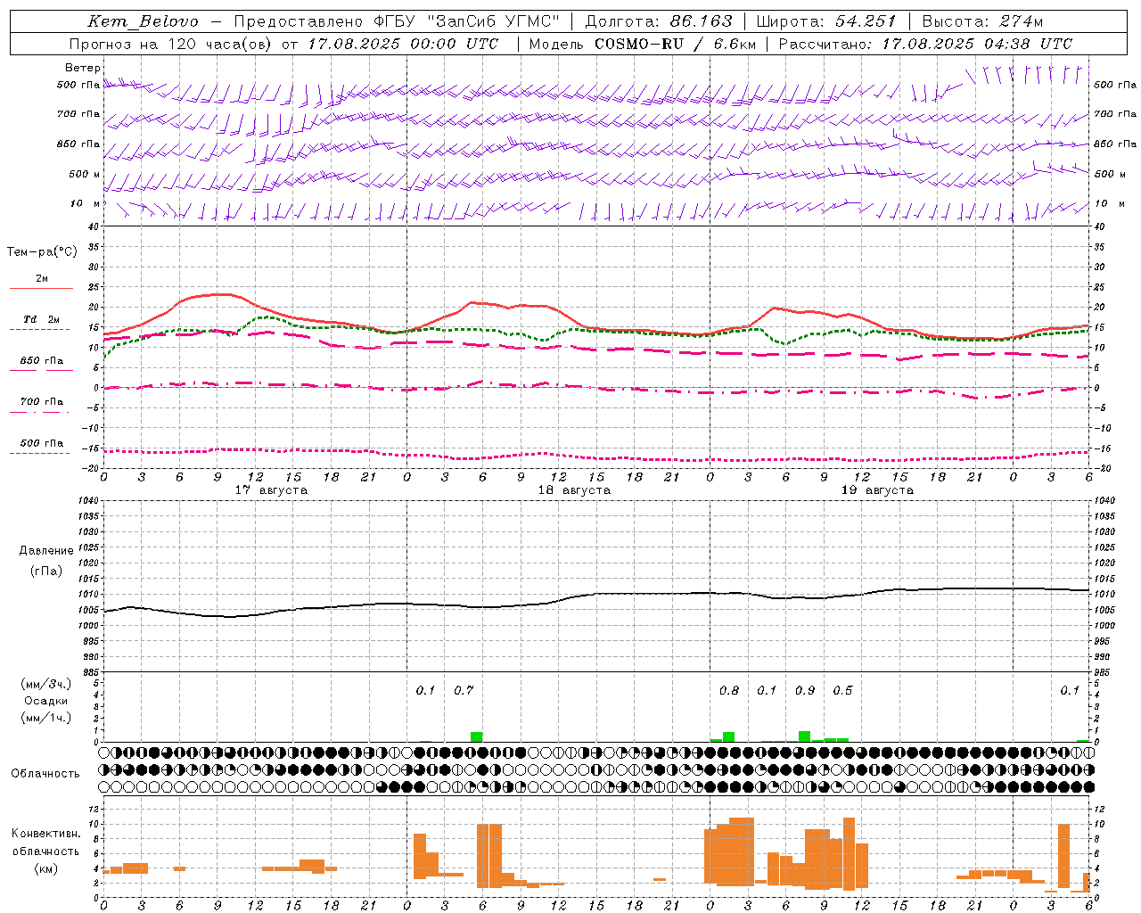Click the Конвективн. panel label
The height and width of the screenshot is (913, 1141).
(x=46, y=834)
